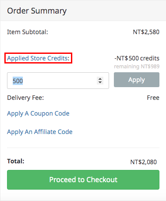Click the Delivery Fee label

pos(25,98)
